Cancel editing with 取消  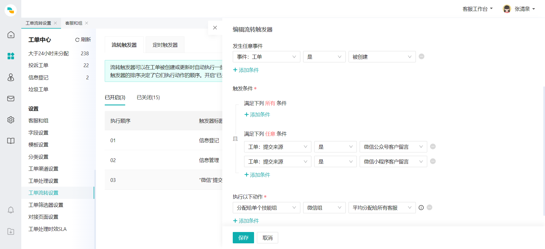pos(267,238)
